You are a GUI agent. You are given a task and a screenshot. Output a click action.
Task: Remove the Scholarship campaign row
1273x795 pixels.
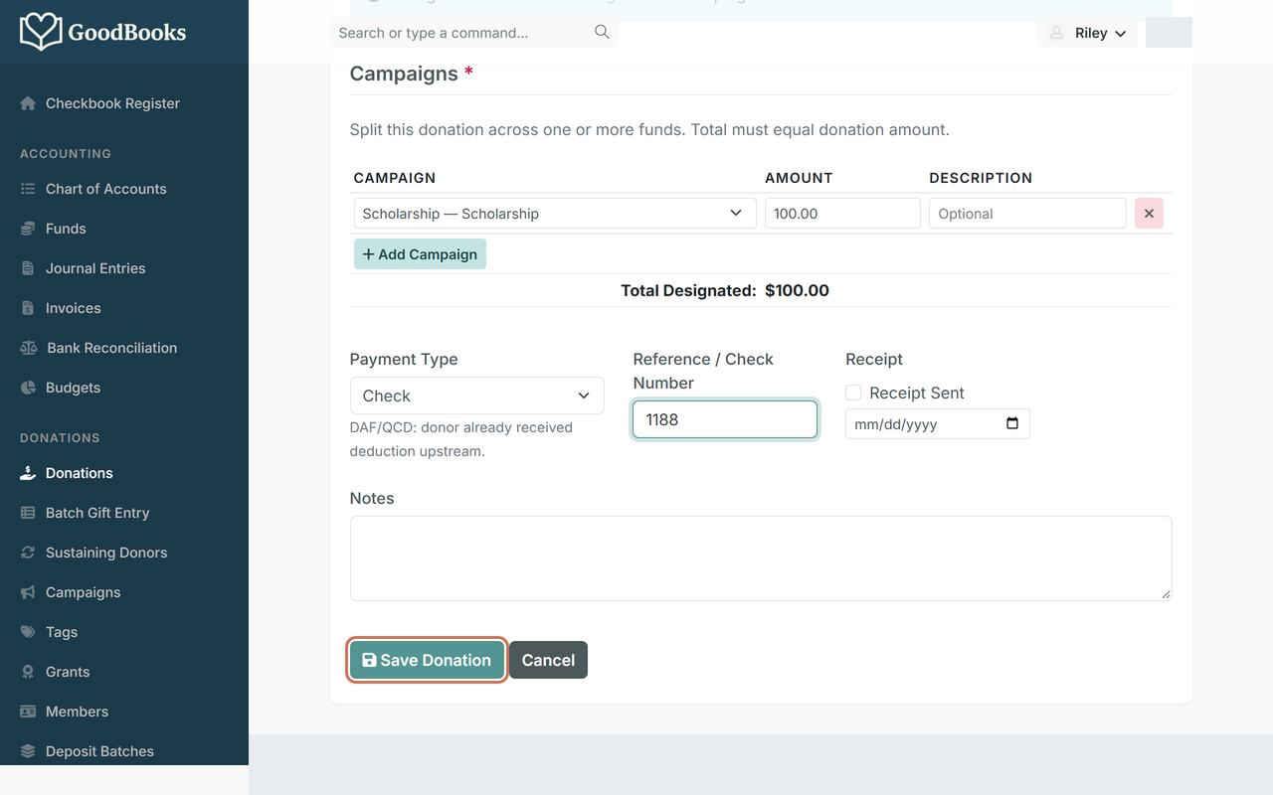[1149, 214]
